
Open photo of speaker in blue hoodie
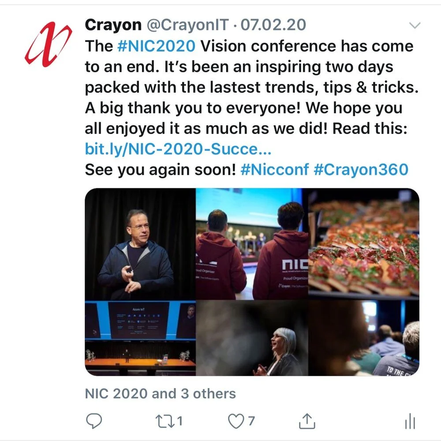click(140, 244)
